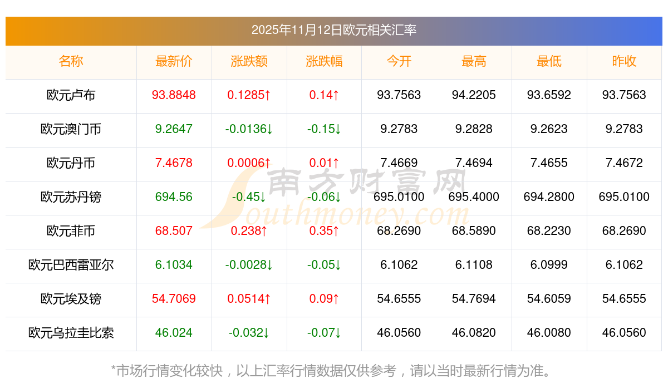Select the 昨收 column header
Image resolution: width=668 pixels, height=388 pixels.
tap(624, 61)
